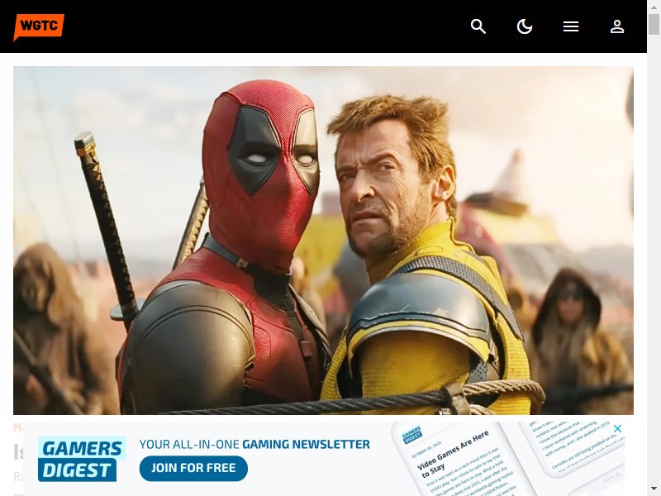Close the Gamers Digest ad banner

[617, 428]
